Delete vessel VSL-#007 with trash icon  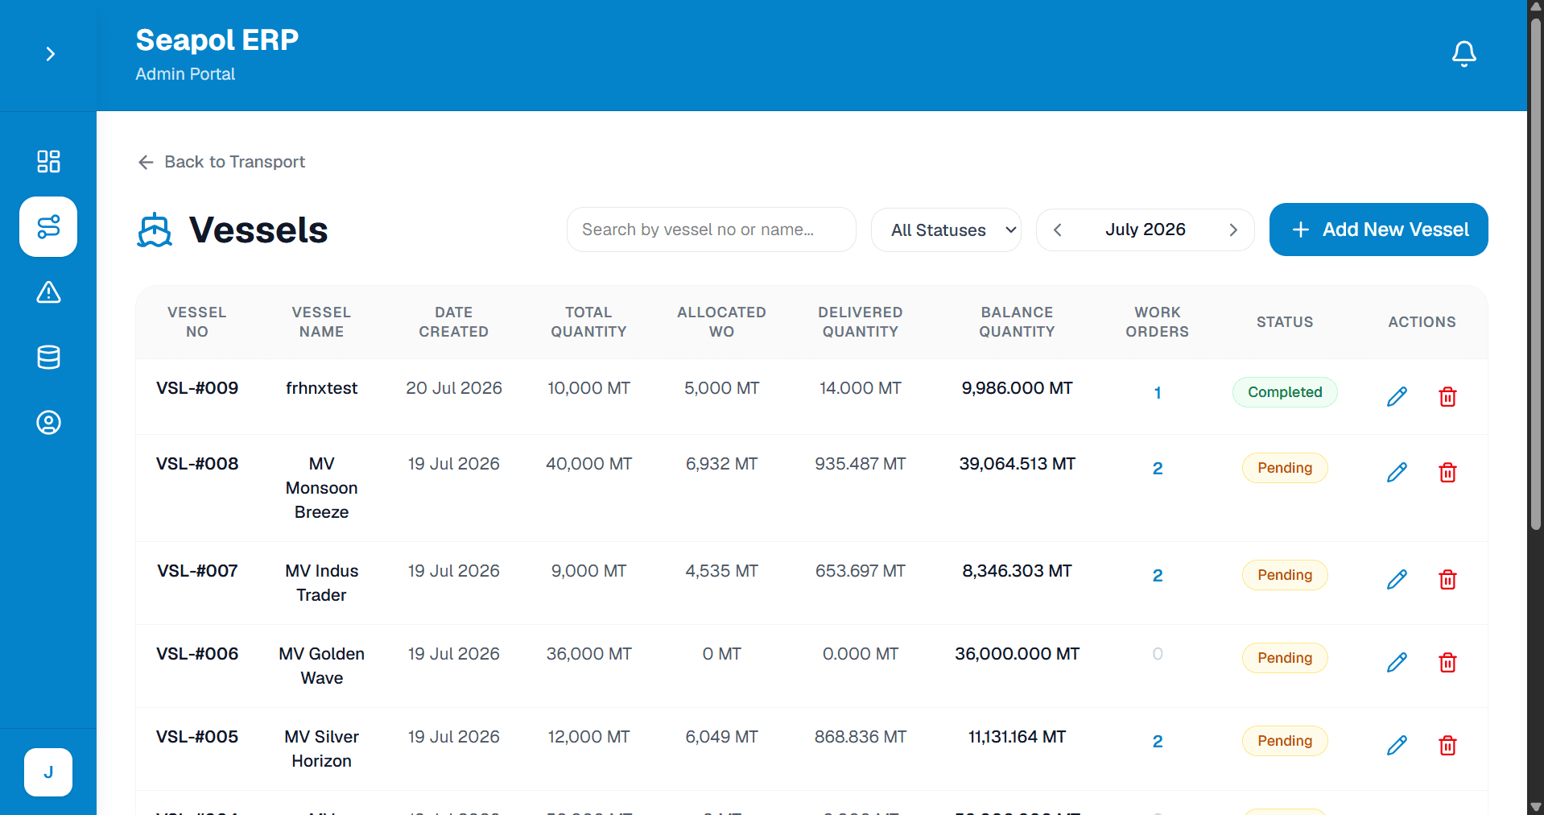pyautogui.click(x=1447, y=579)
